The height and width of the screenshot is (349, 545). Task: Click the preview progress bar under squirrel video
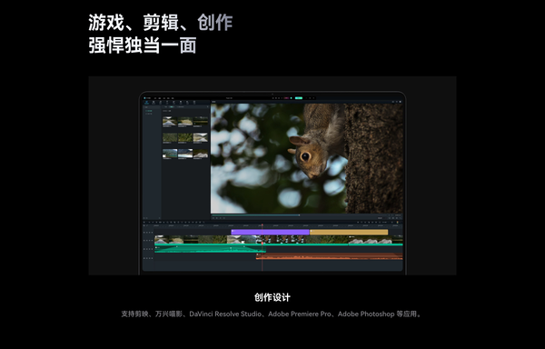tap(306, 215)
